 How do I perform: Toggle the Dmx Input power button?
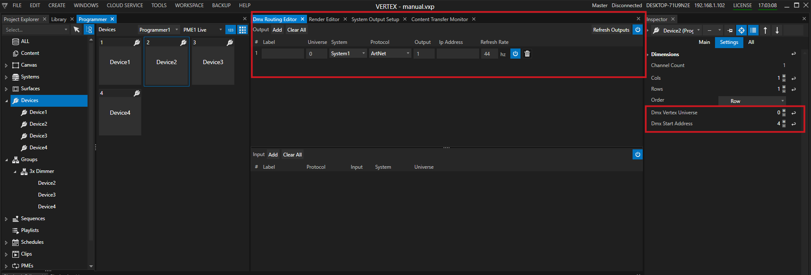pos(638,154)
